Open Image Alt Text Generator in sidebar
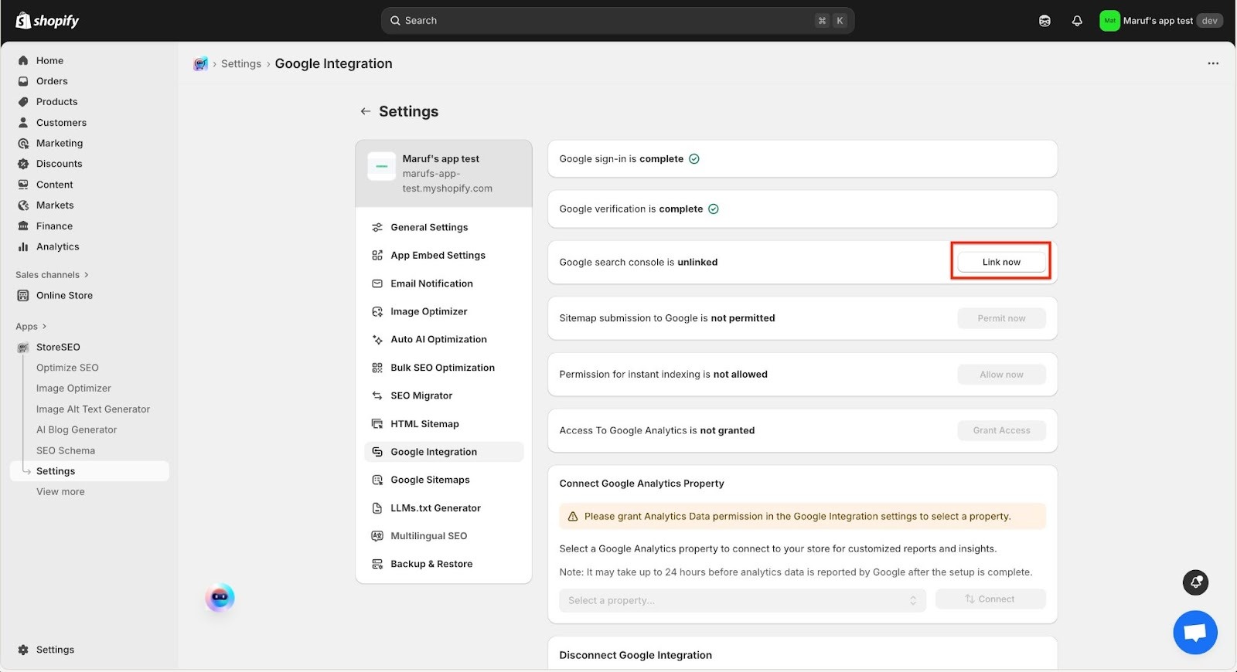Screen dimensions: 1237x672 click(93, 409)
